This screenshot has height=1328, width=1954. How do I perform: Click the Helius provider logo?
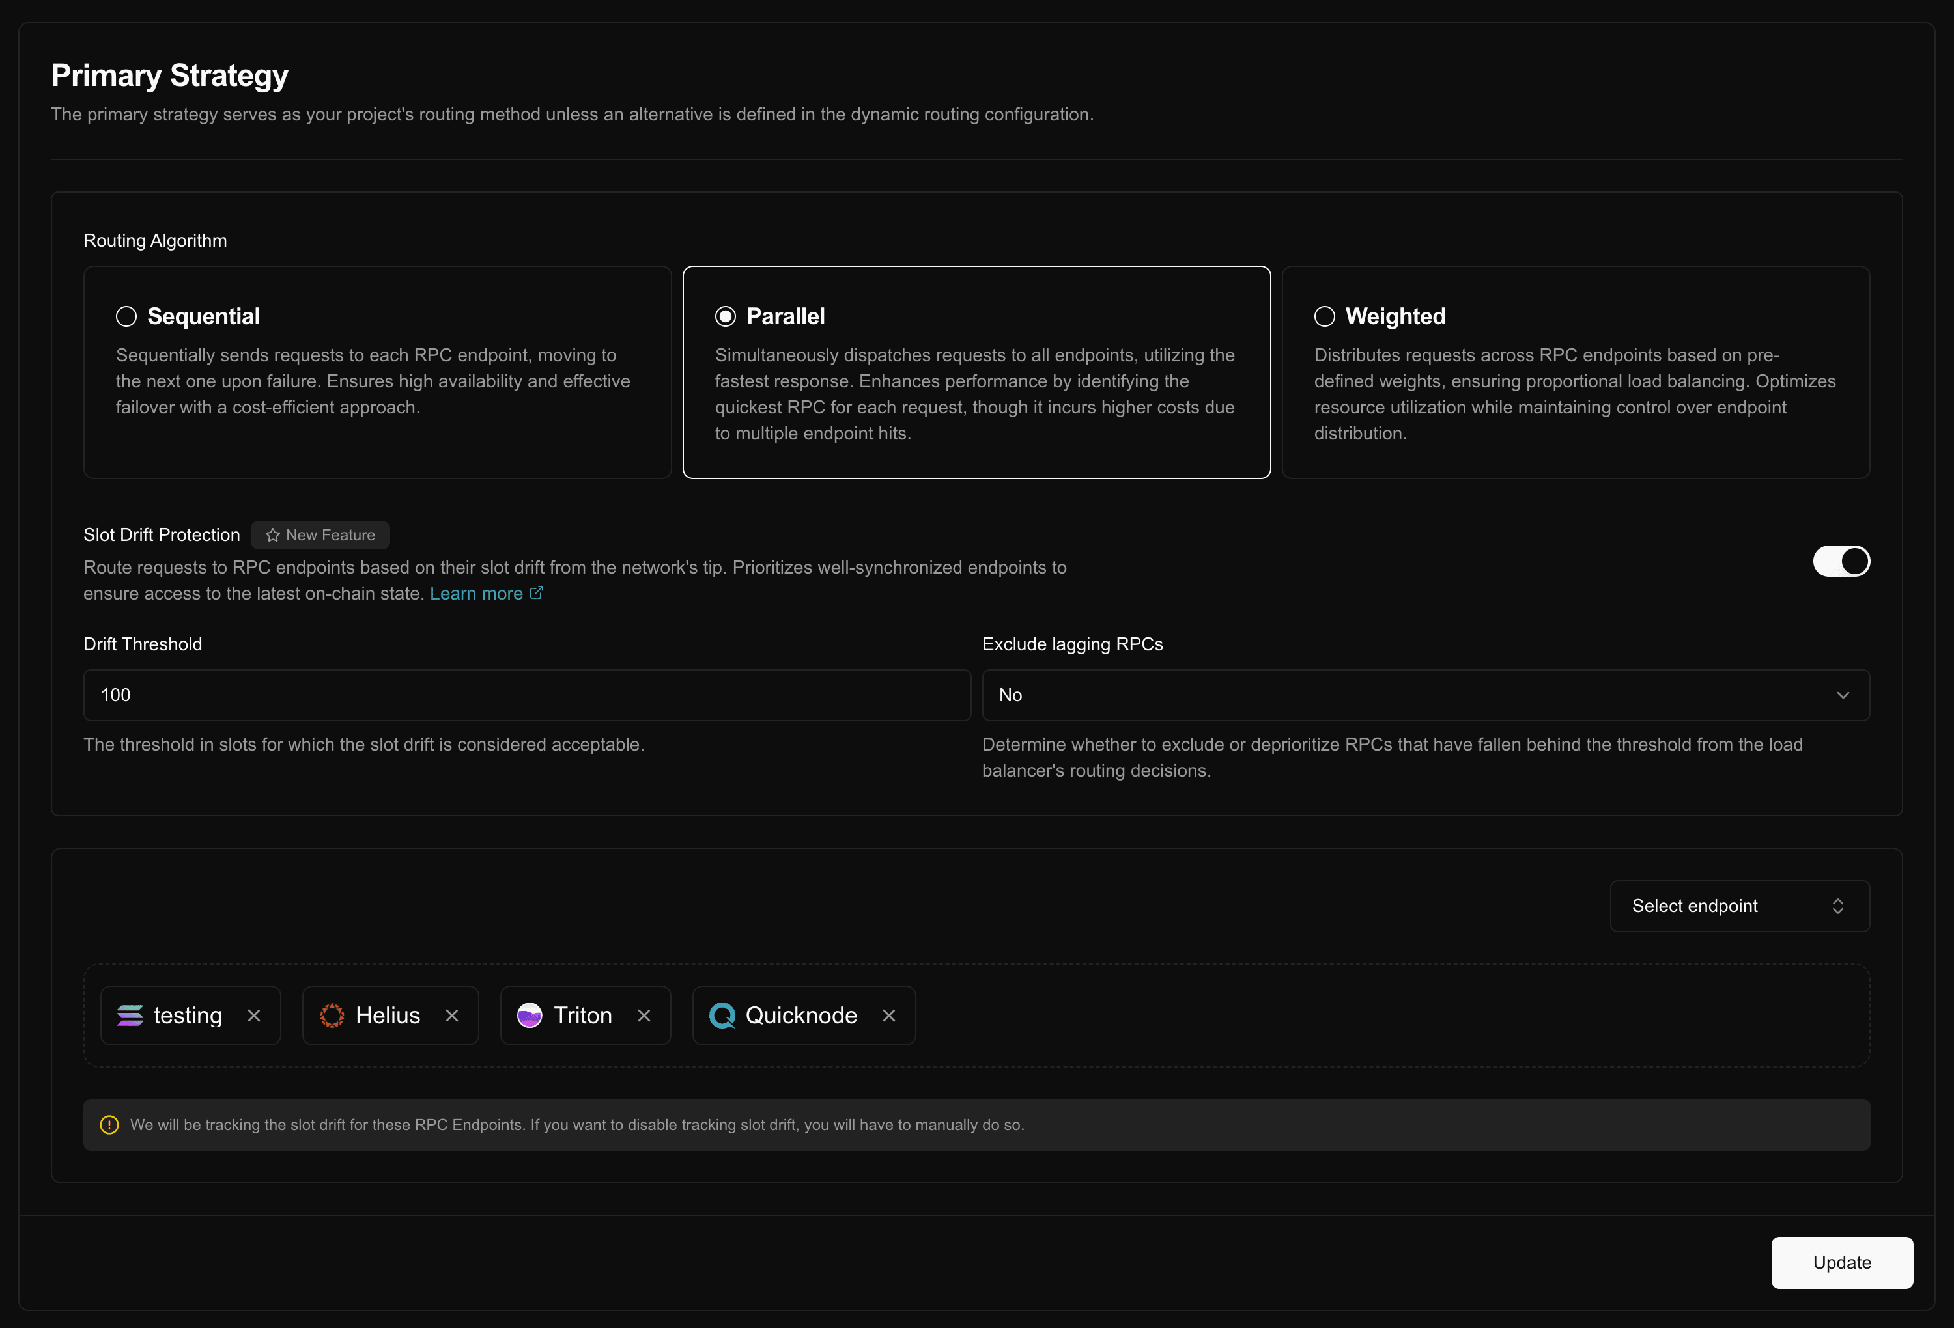(x=332, y=1016)
